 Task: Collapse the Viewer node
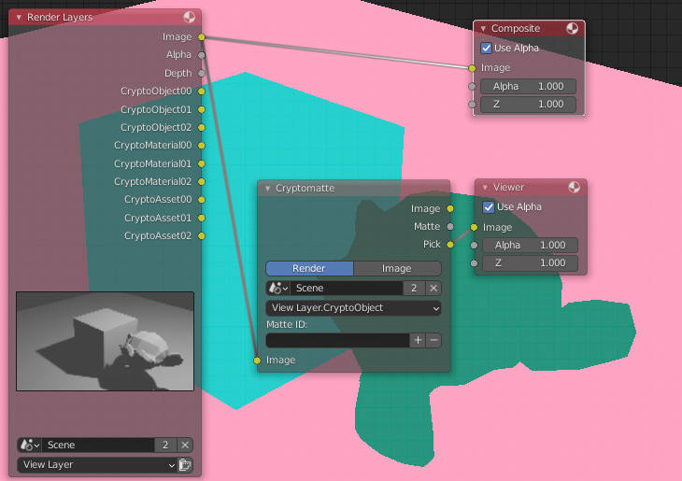pyautogui.click(x=485, y=188)
